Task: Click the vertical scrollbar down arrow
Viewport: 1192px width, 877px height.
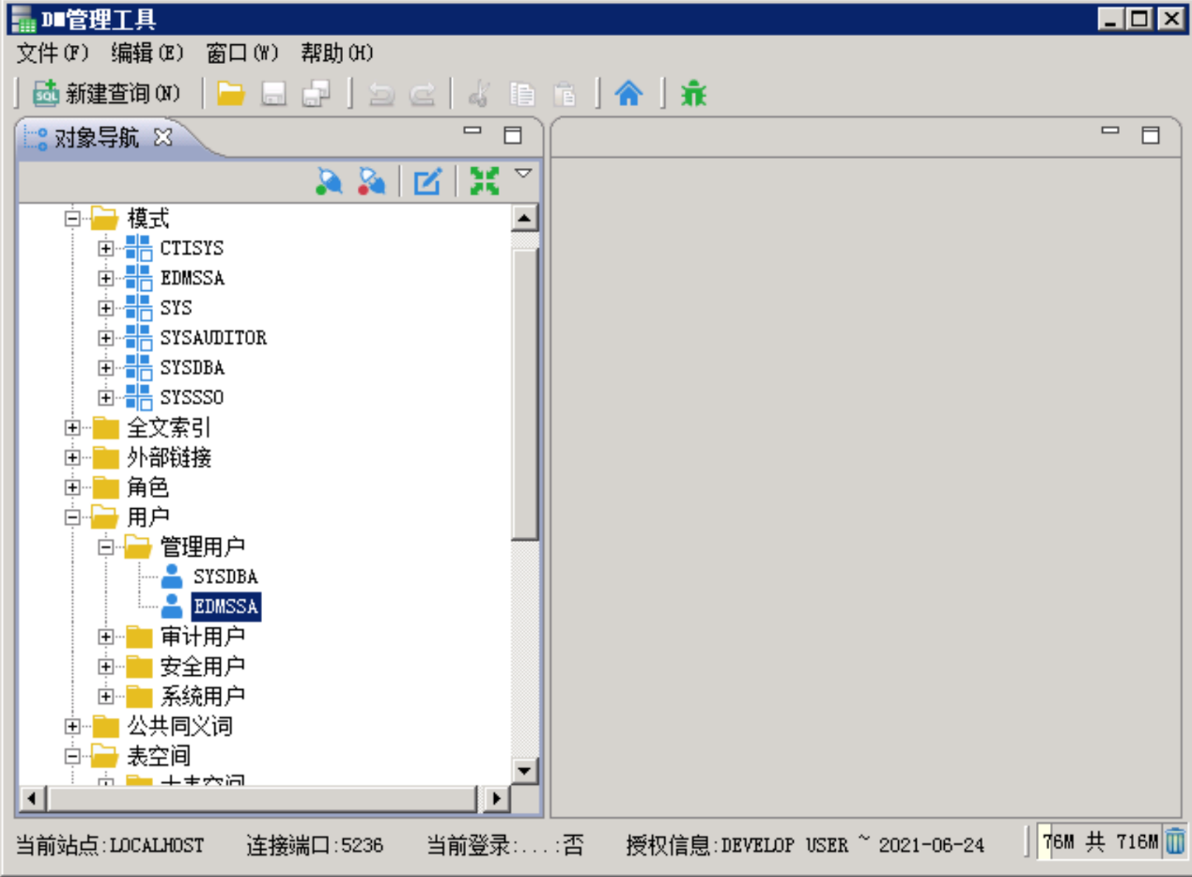Action: (525, 771)
